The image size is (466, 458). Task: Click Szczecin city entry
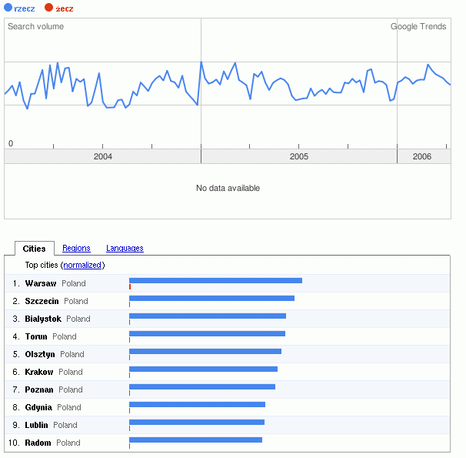[x=42, y=301]
